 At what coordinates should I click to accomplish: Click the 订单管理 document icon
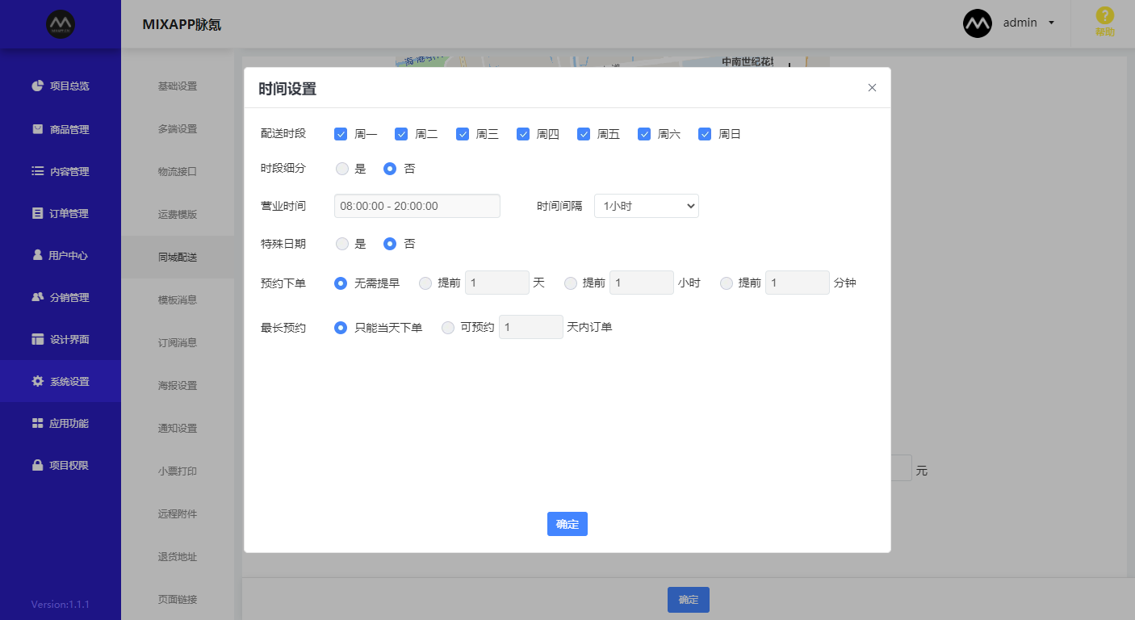[x=37, y=213]
